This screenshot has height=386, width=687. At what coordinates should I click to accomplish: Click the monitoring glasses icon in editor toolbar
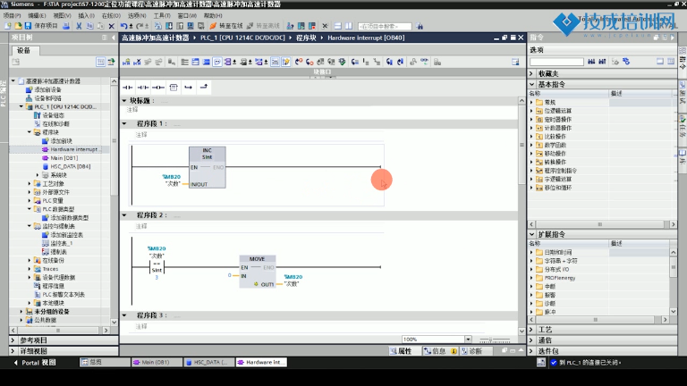point(424,63)
